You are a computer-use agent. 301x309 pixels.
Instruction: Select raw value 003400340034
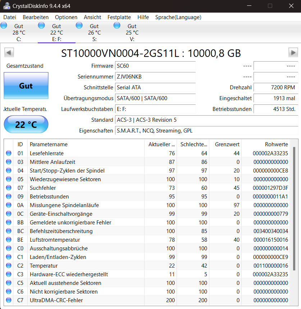tap(271, 231)
